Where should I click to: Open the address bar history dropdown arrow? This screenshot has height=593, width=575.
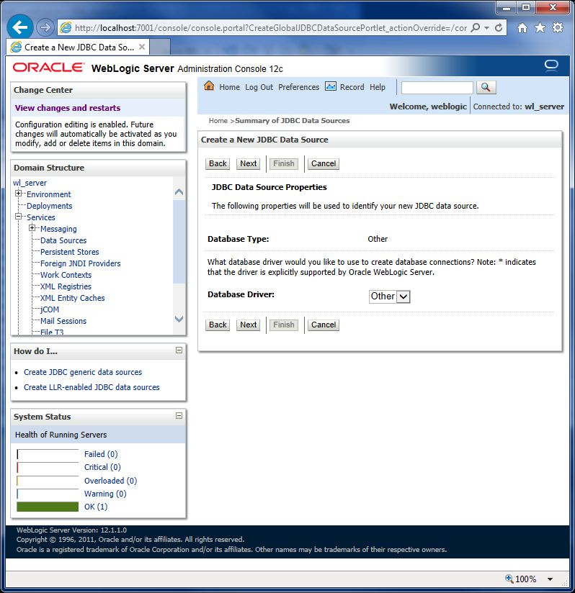tap(487, 28)
